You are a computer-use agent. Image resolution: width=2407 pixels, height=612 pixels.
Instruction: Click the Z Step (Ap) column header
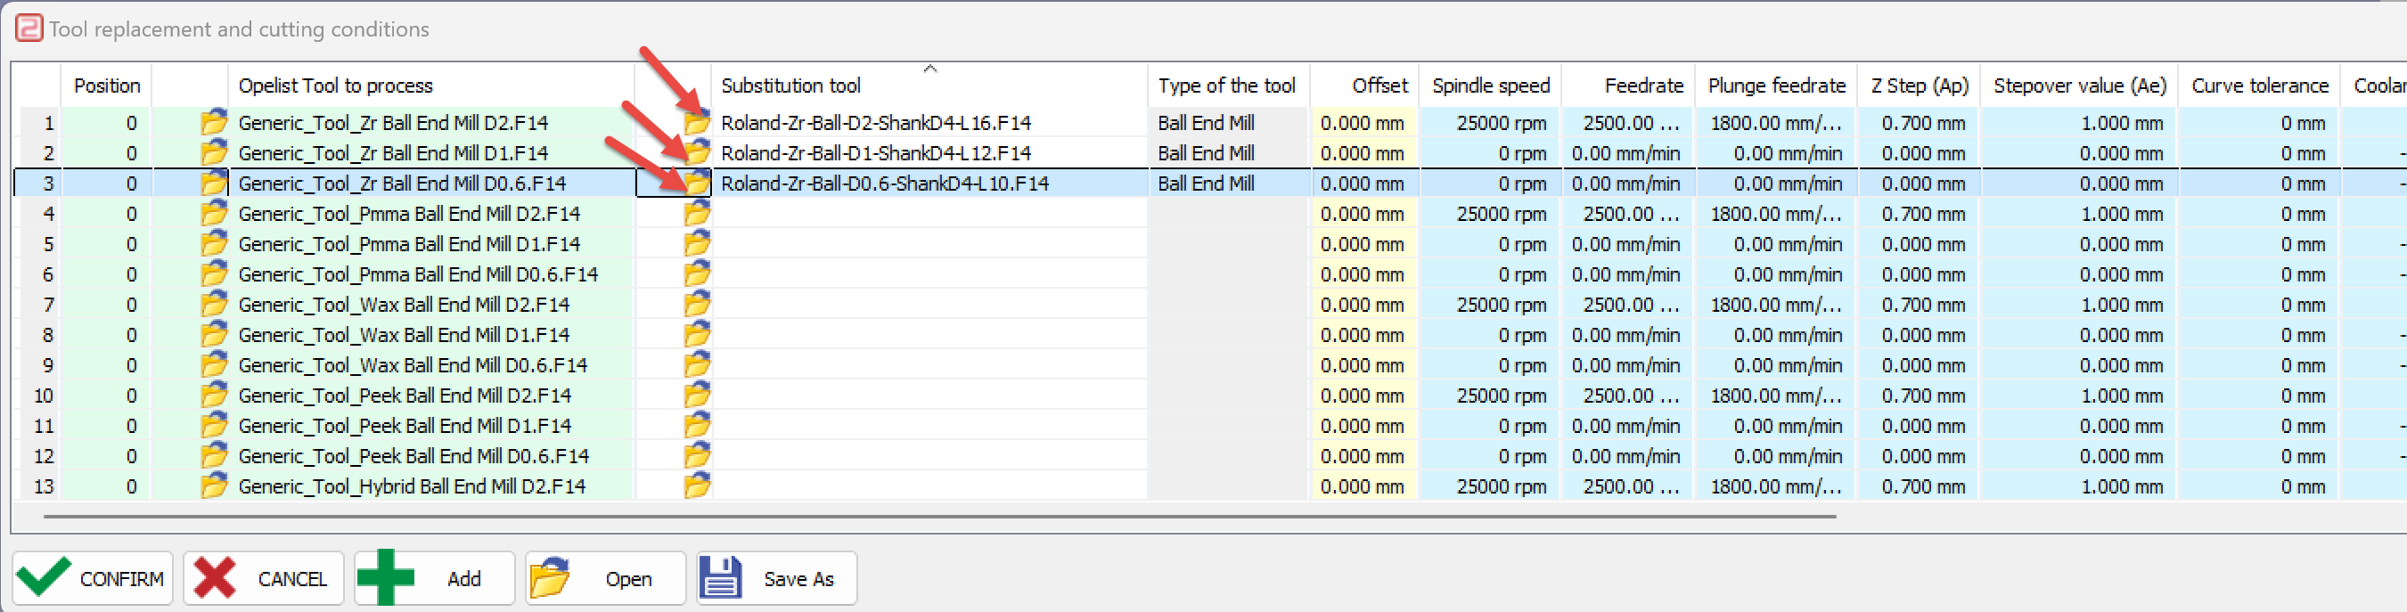[x=1920, y=85]
